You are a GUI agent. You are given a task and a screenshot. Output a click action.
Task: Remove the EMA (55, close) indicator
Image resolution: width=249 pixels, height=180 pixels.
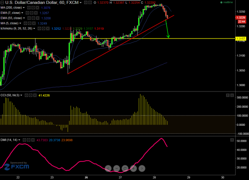pyautogui.click(x=38, y=18)
